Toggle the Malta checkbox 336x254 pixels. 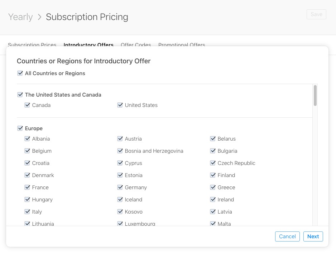[213, 224]
